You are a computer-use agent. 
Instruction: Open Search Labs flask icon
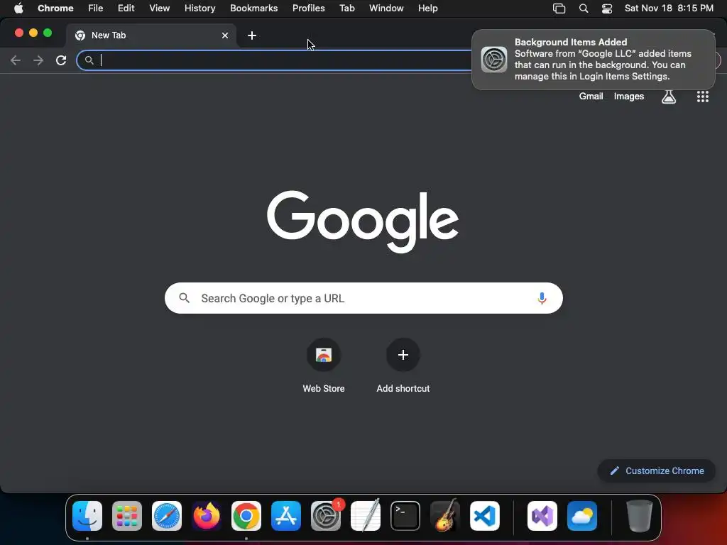pos(669,97)
